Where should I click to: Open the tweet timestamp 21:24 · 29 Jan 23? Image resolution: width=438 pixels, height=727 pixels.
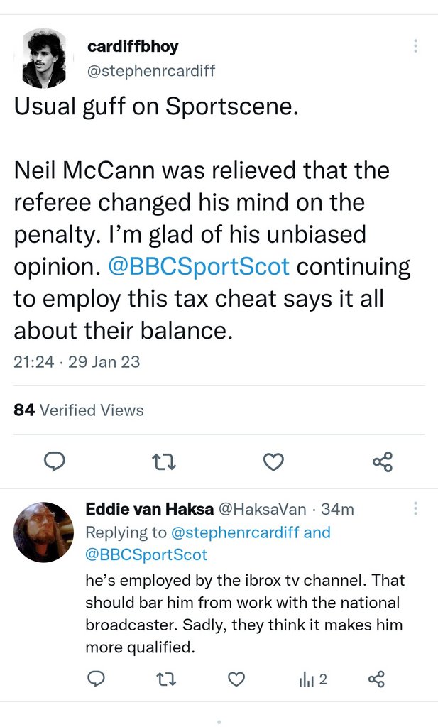[77, 361]
